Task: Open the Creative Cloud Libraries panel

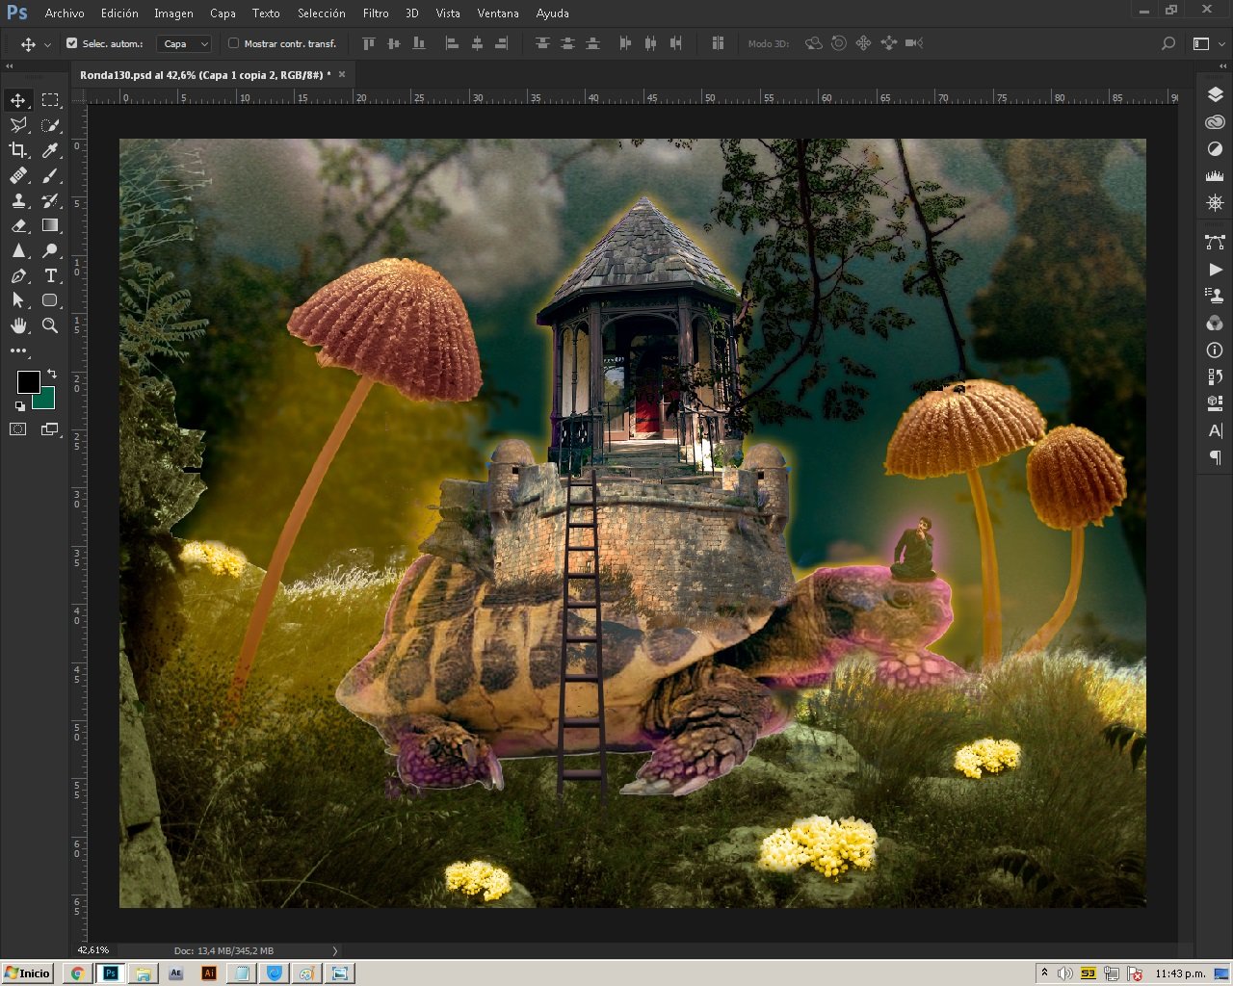Action: [1215, 122]
